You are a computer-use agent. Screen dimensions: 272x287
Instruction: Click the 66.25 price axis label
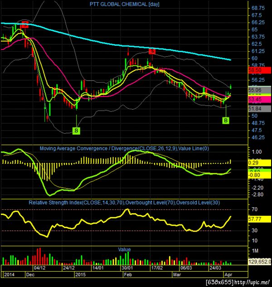pos(258,22)
